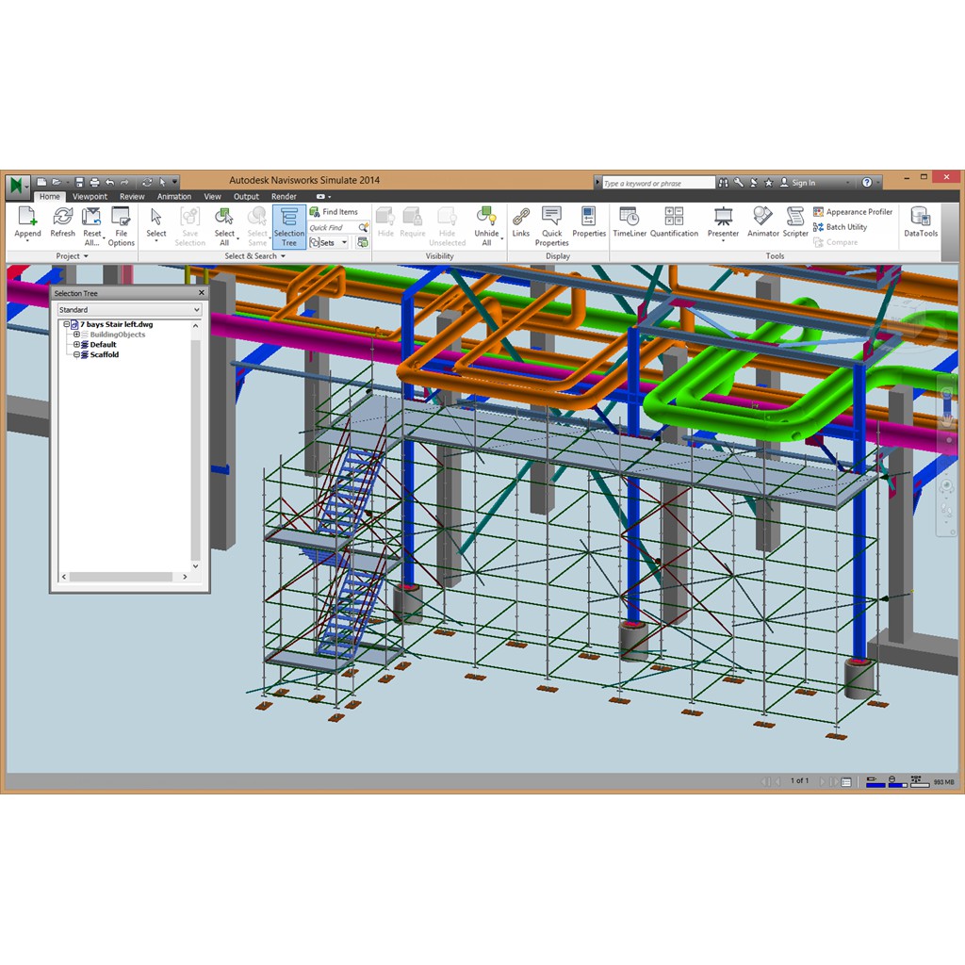965x965 pixels.
Task: Click the Selection Tree vertical scrollbar
Action: (196, 446)
